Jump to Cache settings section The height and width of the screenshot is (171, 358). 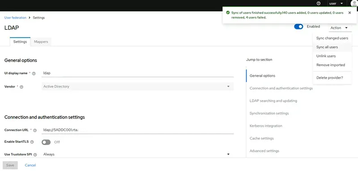(262, 138)
